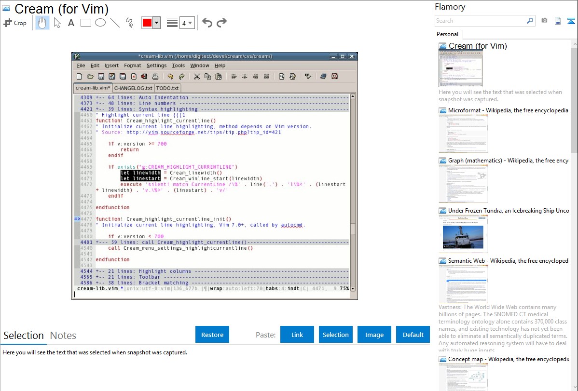Open the Edit menu in Cream window
This screenshot has height=391, width=578.
click(x=95, y=66)
